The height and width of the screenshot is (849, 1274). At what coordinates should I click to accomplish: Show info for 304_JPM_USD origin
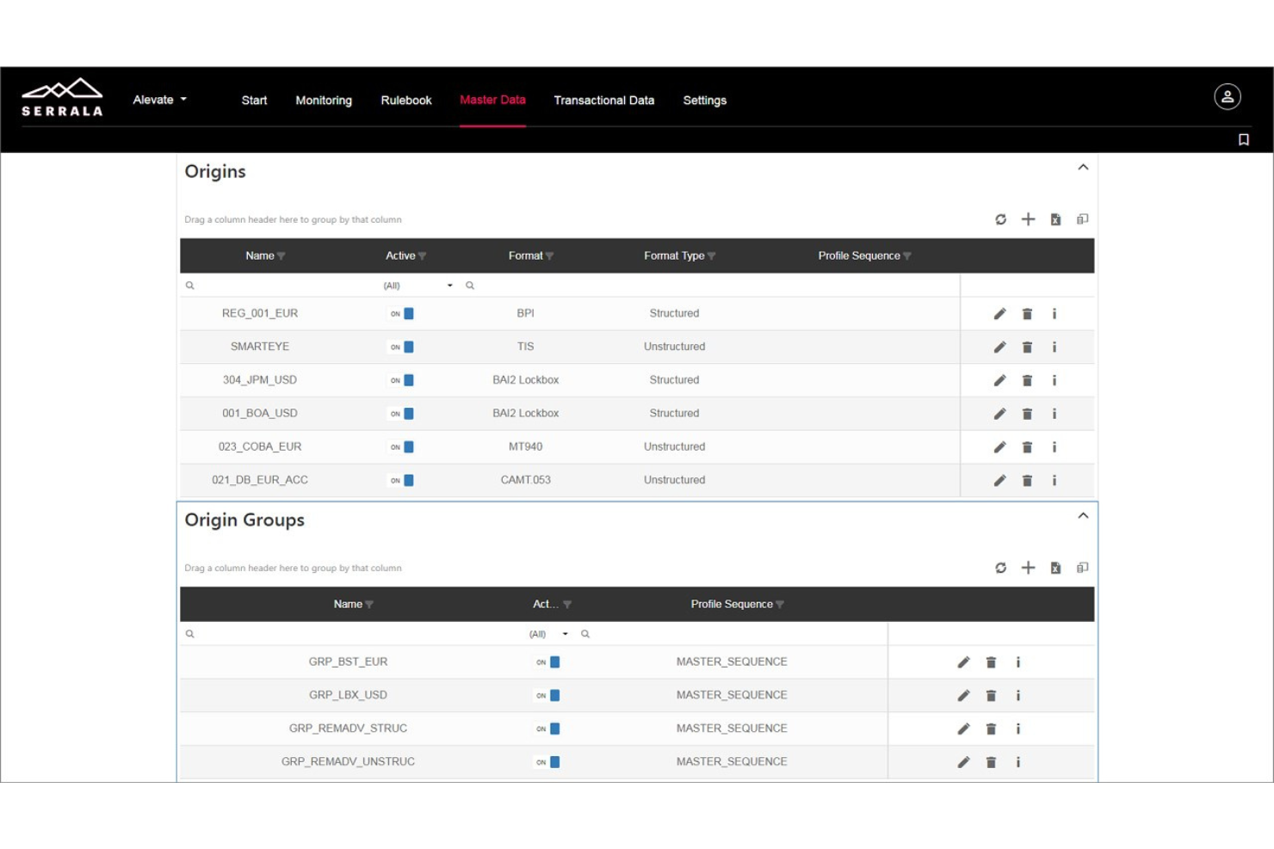click(1054, 380)
